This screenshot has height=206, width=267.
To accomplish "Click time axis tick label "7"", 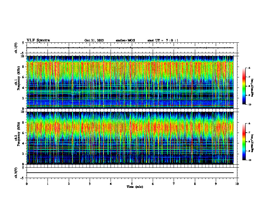I will (x=174, y=184).
